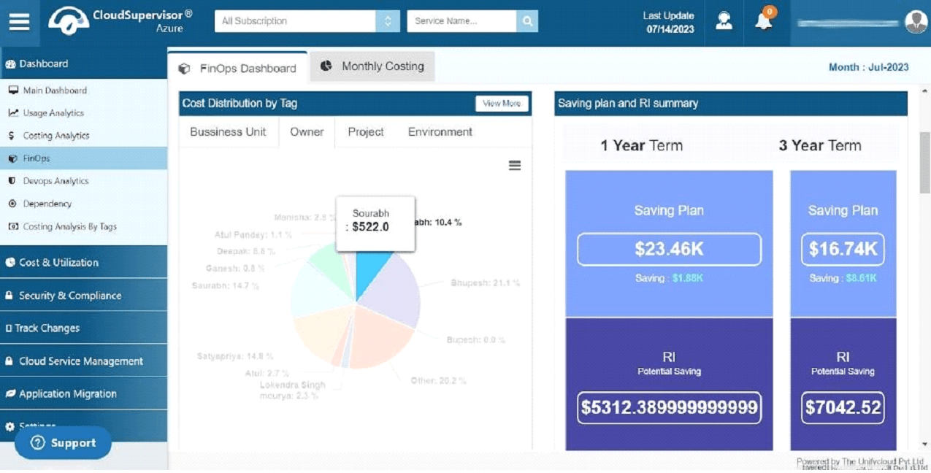The image size is (931, 473).
Task: Click the Costing Analysis By Tags icon
Action: point(12,226)
